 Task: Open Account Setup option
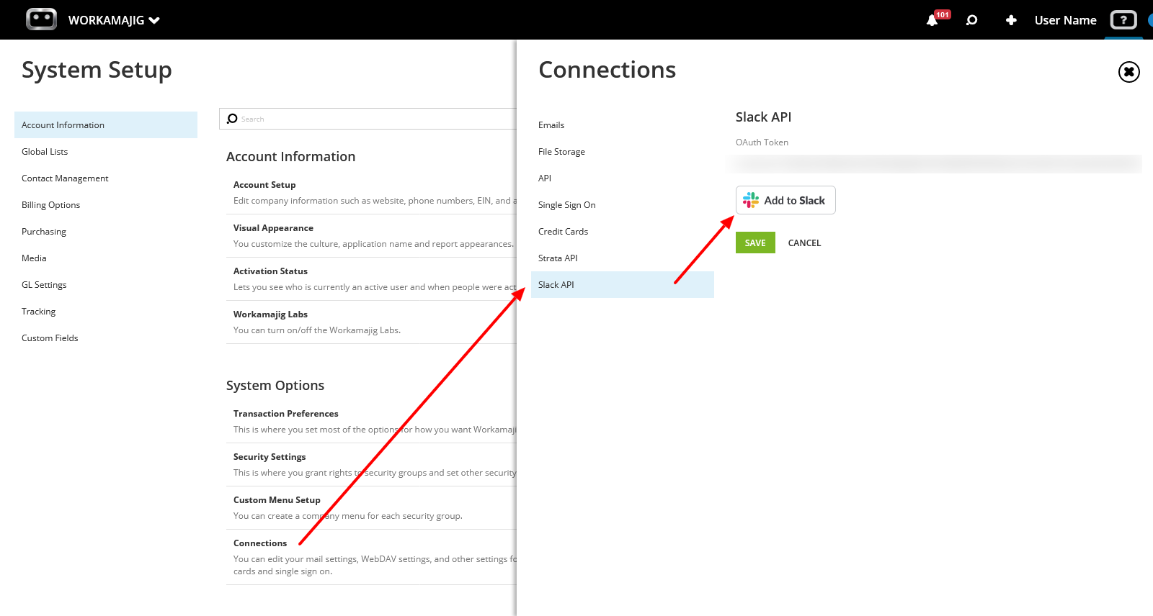[x=371, y=193]
